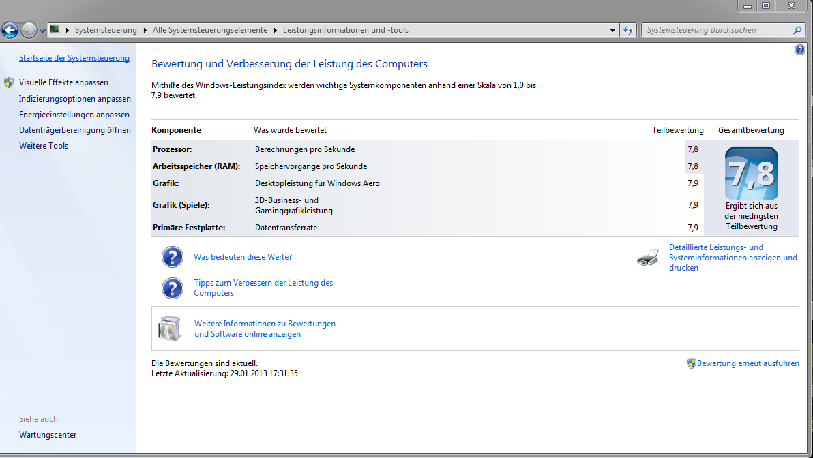Open Energieeinstellungen anpassen
The width and height of the screenshot is (813, 458).
click(74, 114)
